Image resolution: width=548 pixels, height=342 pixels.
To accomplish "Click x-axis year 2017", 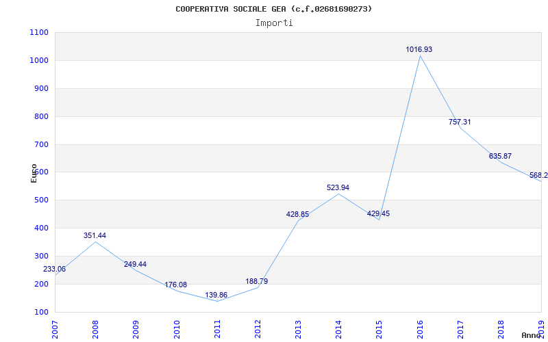I will coord(460,330).
